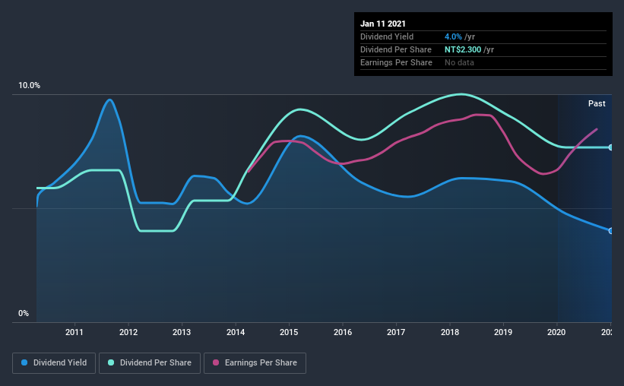
Task: Toggle the Earnings Per Share legend button
Action: 255,363
